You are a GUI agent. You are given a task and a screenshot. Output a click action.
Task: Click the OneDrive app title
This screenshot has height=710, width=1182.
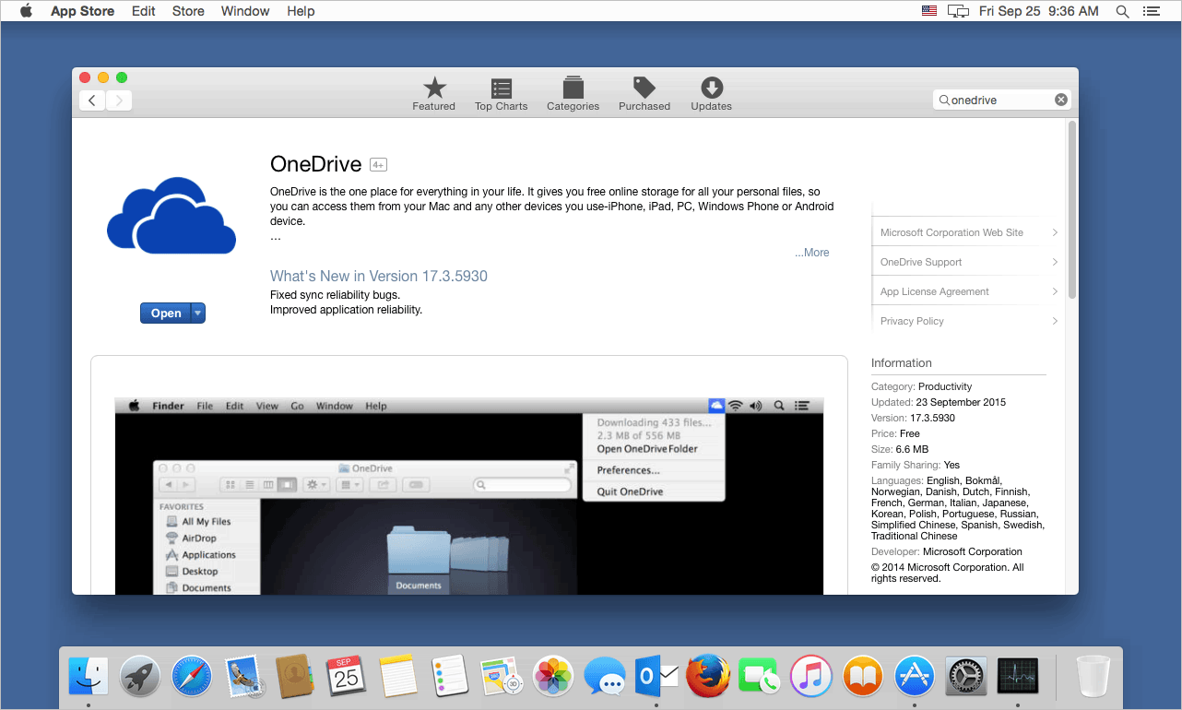pyautogui.click(x=315, y=164)
